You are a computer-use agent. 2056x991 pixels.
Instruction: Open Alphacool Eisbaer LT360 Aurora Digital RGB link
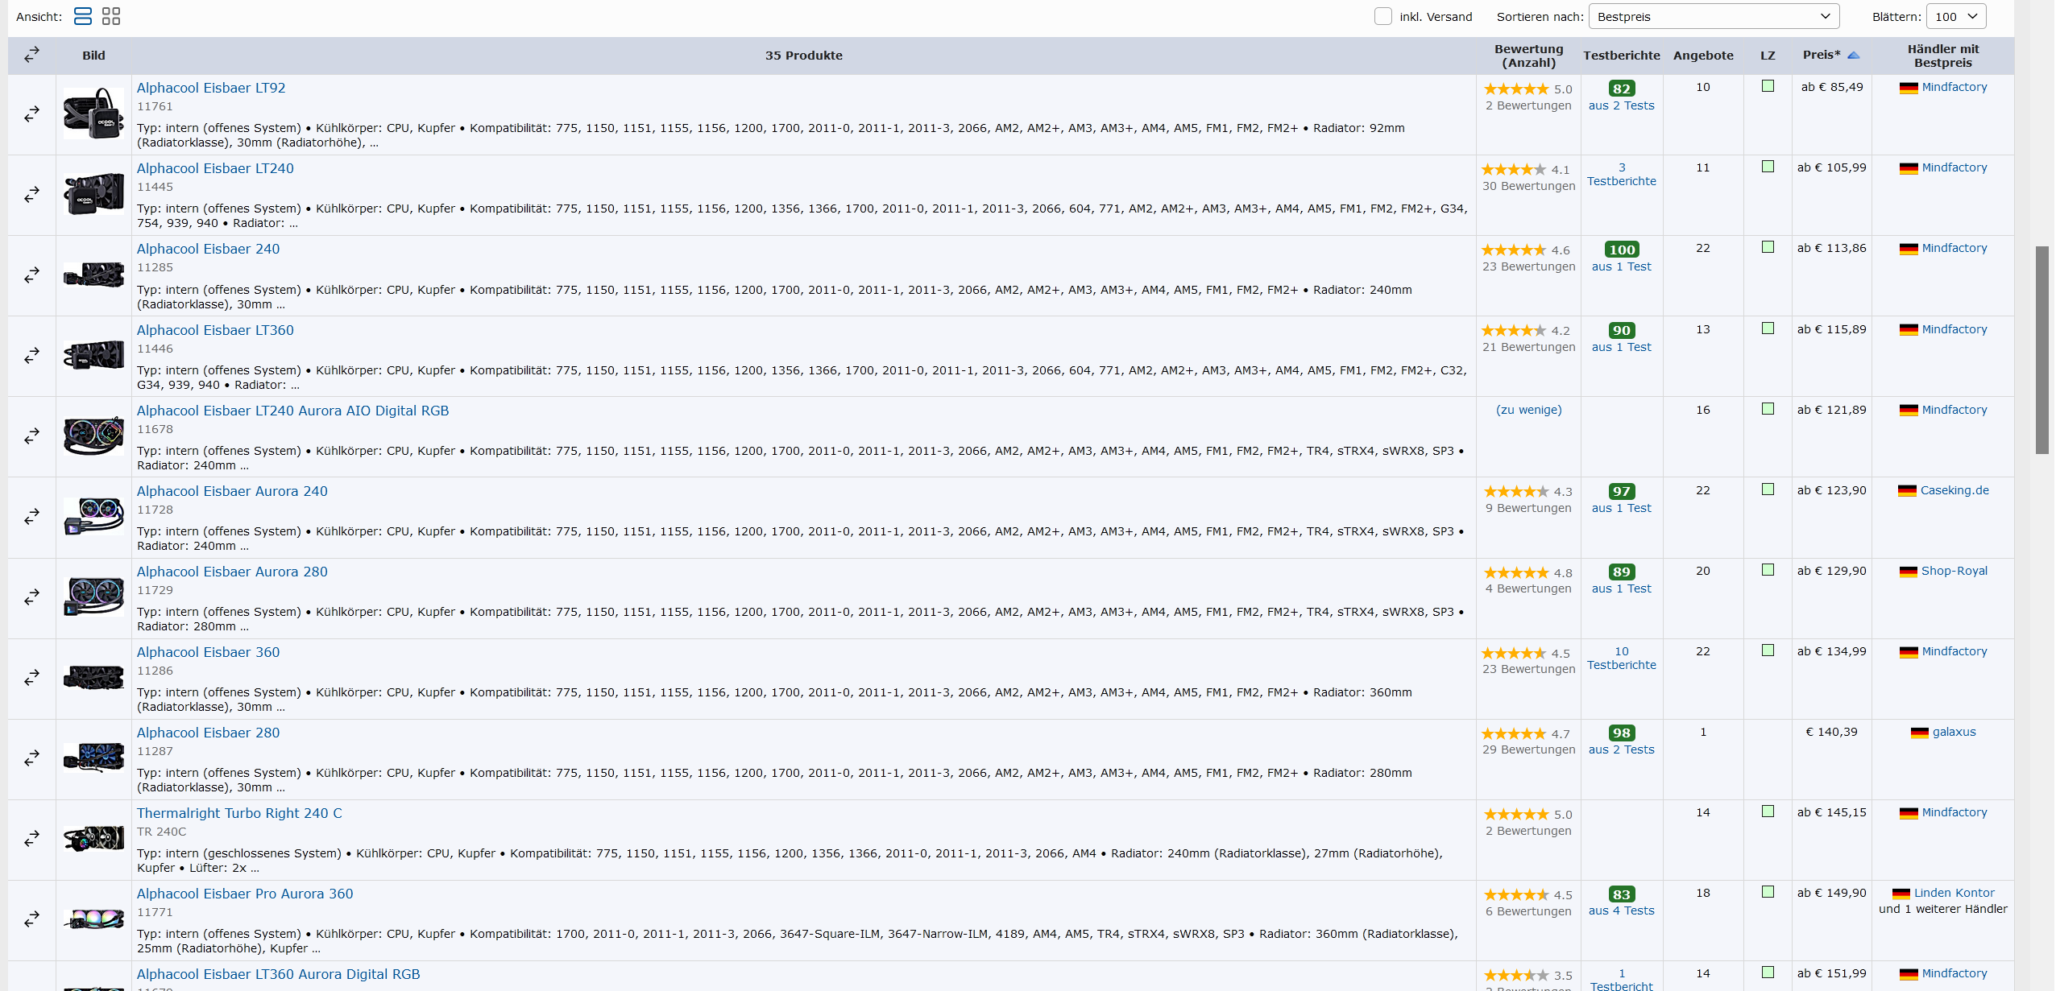[x=278, y=974]
